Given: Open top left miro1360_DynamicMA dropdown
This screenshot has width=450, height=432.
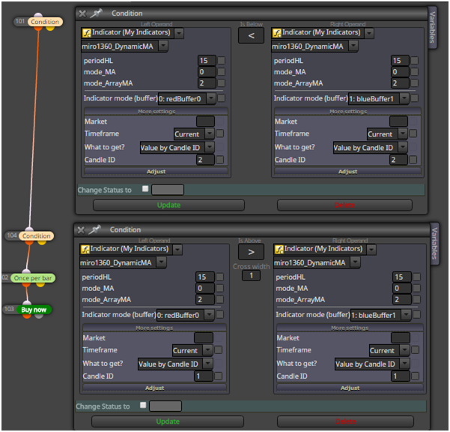Looking at the screenshot, I should coord(163,46).
